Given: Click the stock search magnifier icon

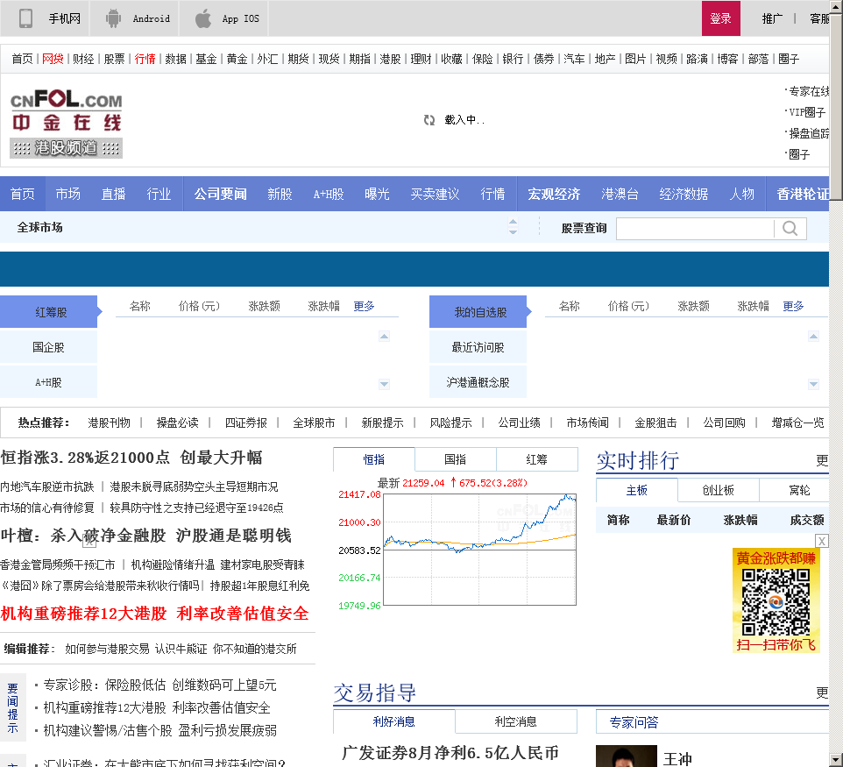Looking at the screenshot, I should pyautogui.click(x=790, y=229).
